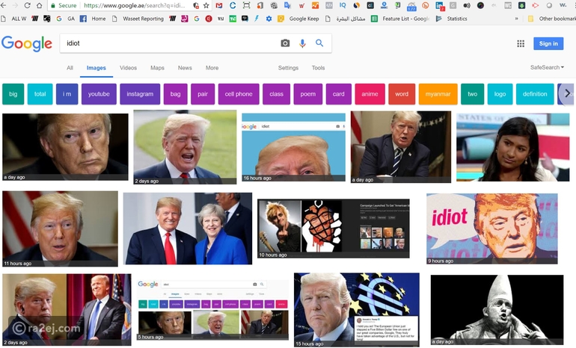Switch to the Videos tab
576x348 pixels.
[129, 68]
